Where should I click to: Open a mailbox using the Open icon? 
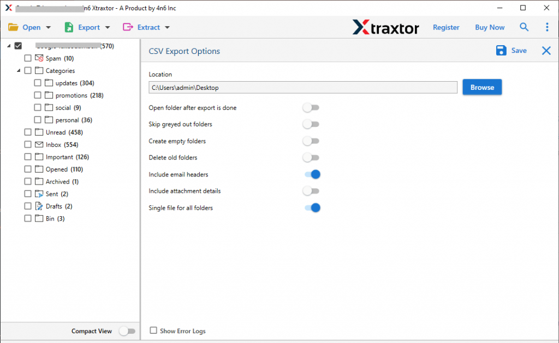[x=13, y=27]
